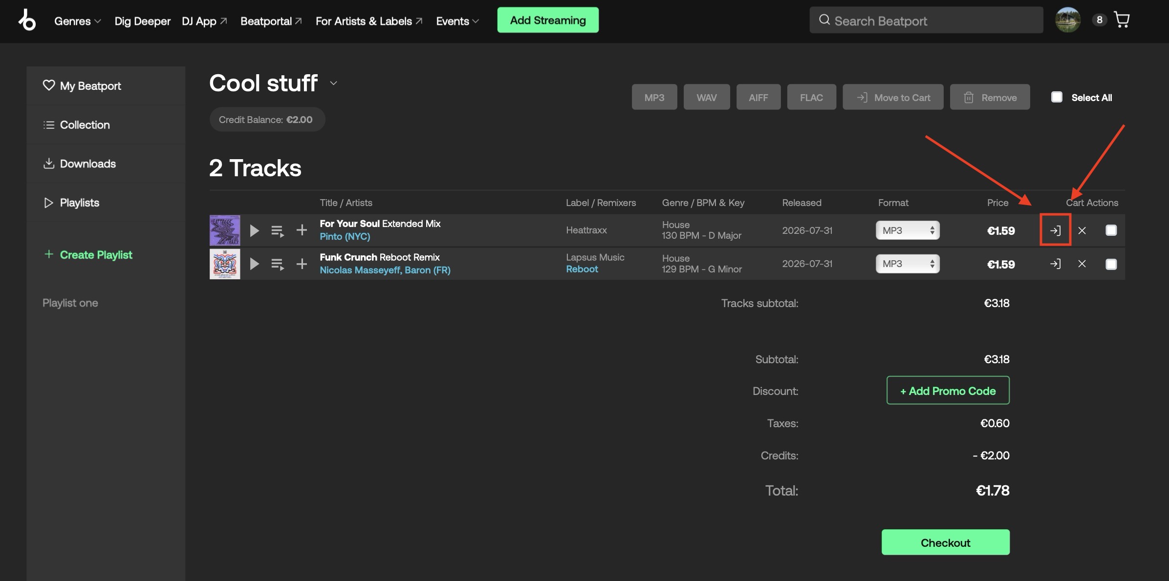Viewport: 1169px width, 581px height.
Task: Click the Credit Balance €2.00 pill
Action: tap(267, 120)
